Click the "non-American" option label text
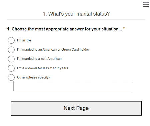Screen dimensions: 150x126 51,59
